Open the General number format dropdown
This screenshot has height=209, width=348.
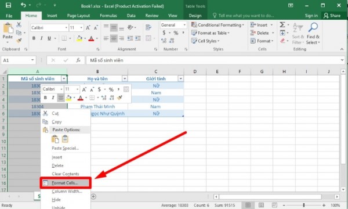[x=184, y=25]
